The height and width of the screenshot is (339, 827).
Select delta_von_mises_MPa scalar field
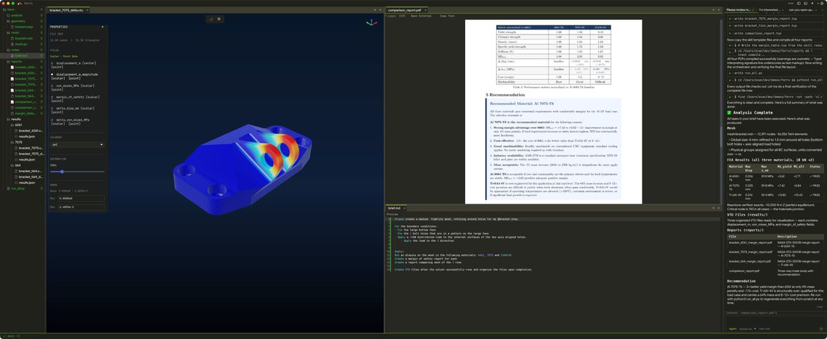click(74, 122)
